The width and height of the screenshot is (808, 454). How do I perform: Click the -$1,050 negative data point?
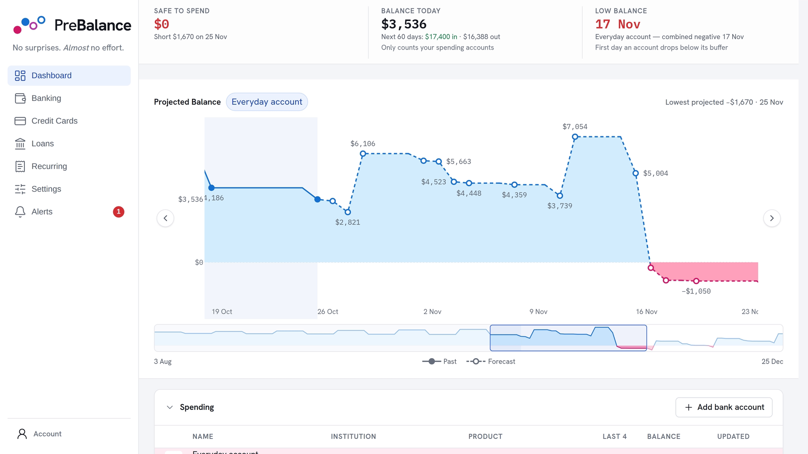pos(696,281)
